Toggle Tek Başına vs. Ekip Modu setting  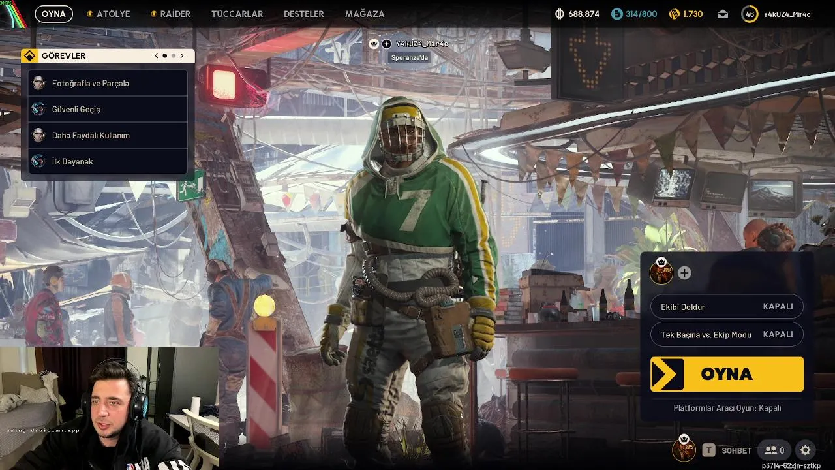[x=727, y=334]
